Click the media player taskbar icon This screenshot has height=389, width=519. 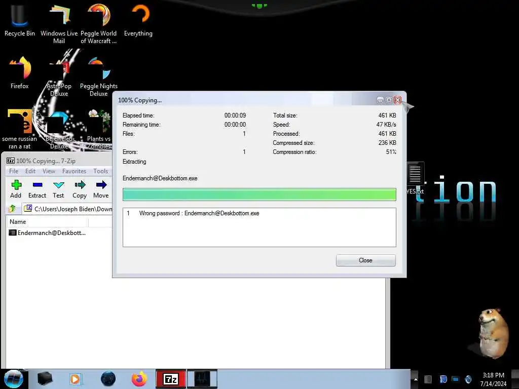click(75, 379)
